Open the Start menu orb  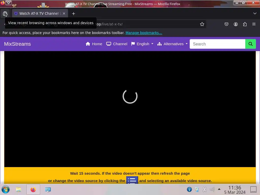(6, 189)
